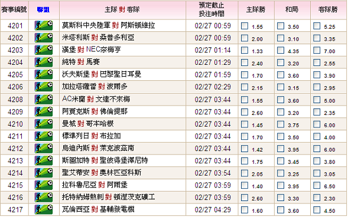
Task: Click the 純特 對 馬賽 match text
Action: coord(81,62)
